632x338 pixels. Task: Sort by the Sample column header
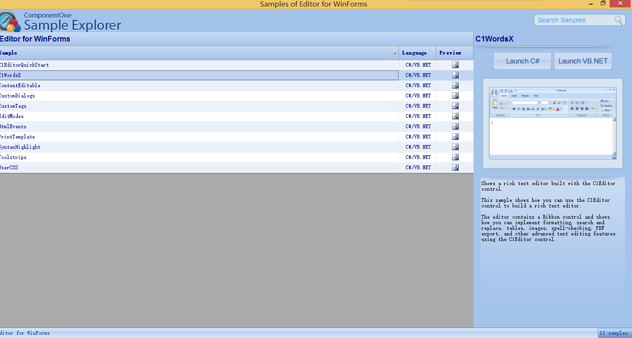pyautogui.click(x=199, y=53)
